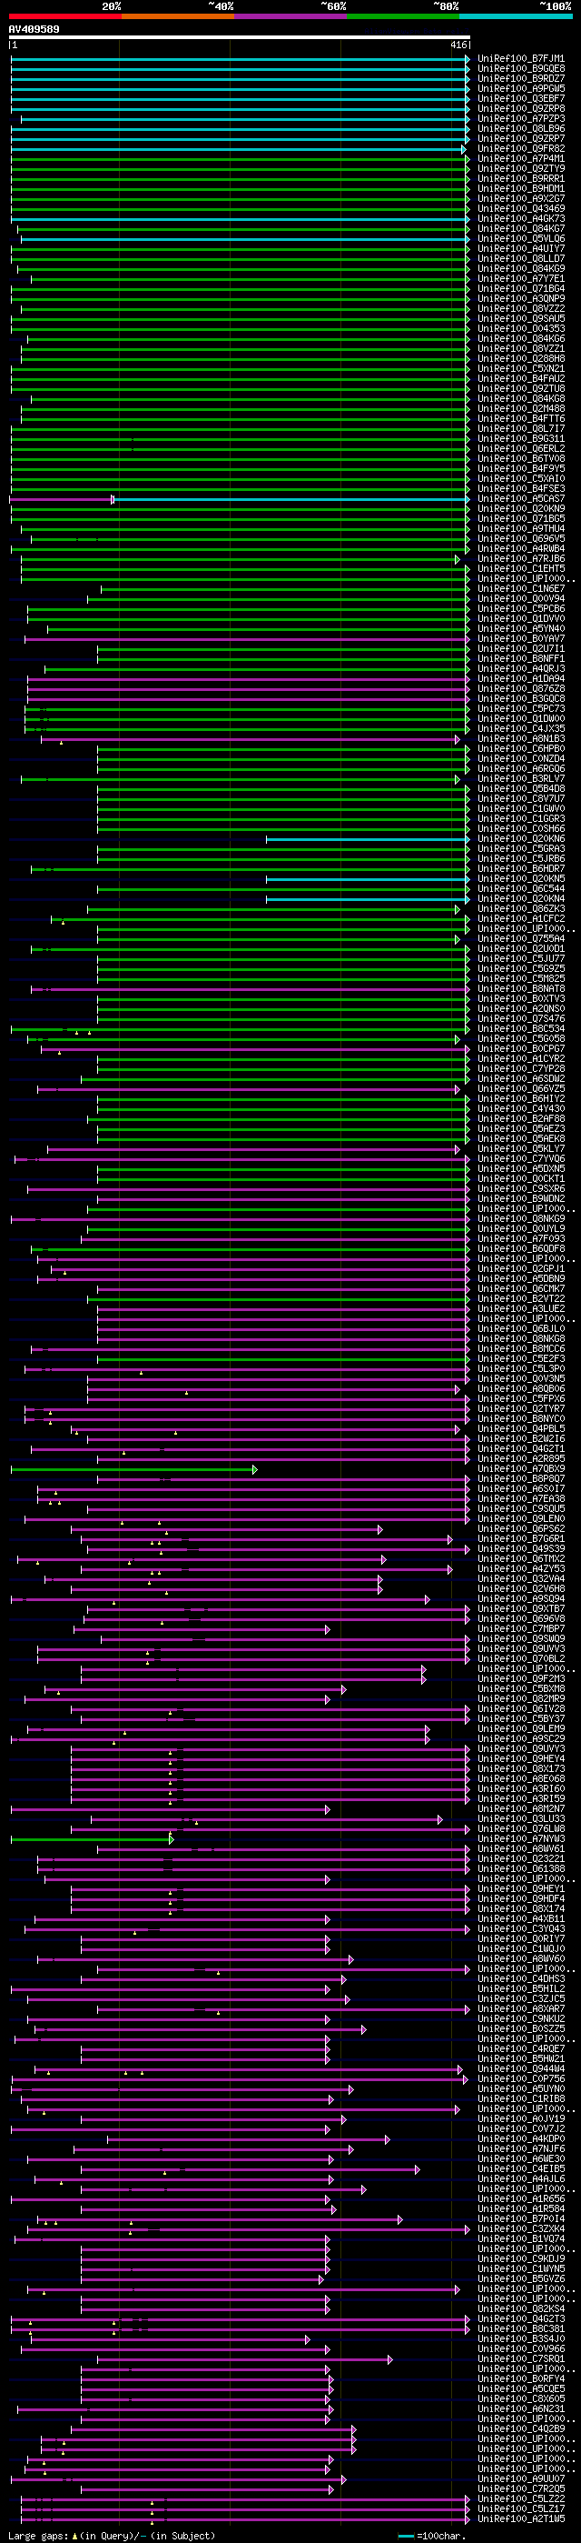The height and width of the screenshot is (2543, 581).
Task: Click the green ~80% identity legend segment
Action: point(403,16)
